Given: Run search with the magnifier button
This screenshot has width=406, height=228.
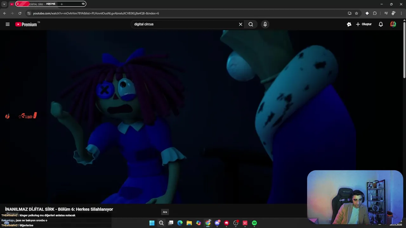Looking at the screenshot, I should coord(251,24).
